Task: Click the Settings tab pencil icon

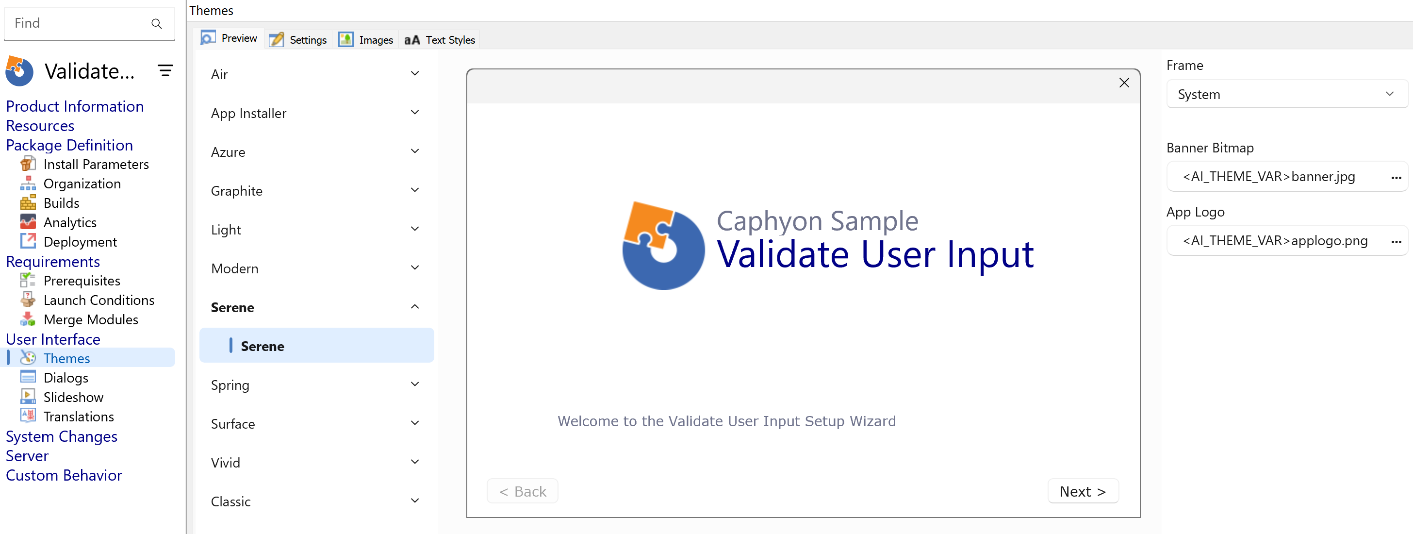Action: [277, 39]
